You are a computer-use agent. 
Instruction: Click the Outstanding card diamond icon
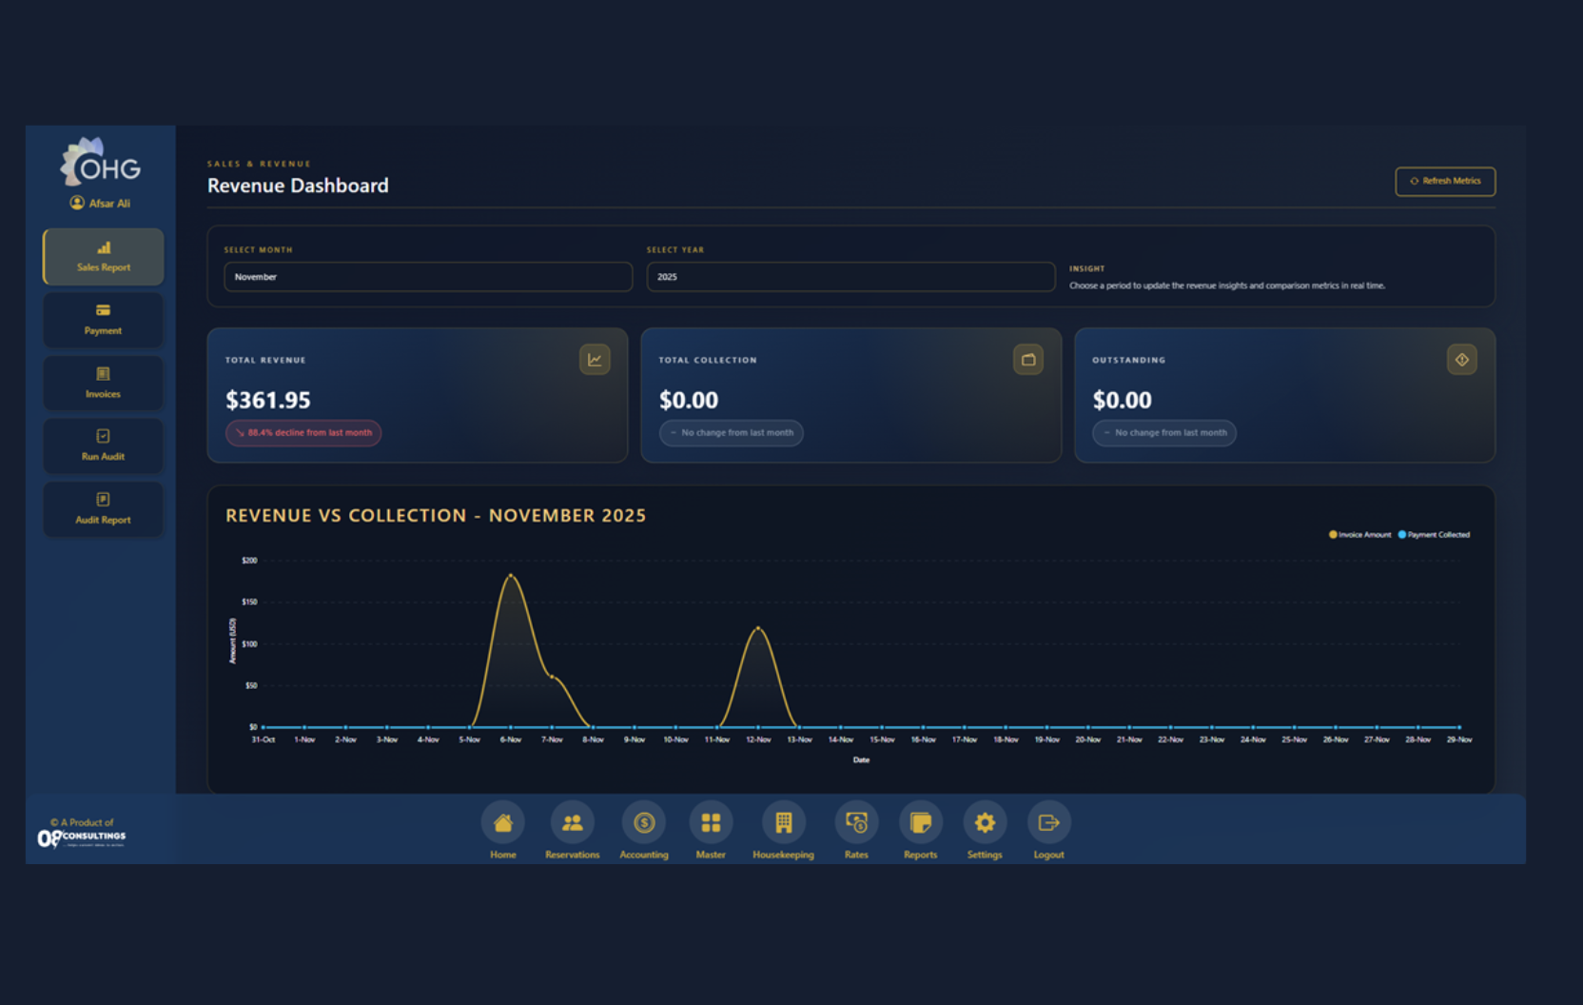point(1461,360)
